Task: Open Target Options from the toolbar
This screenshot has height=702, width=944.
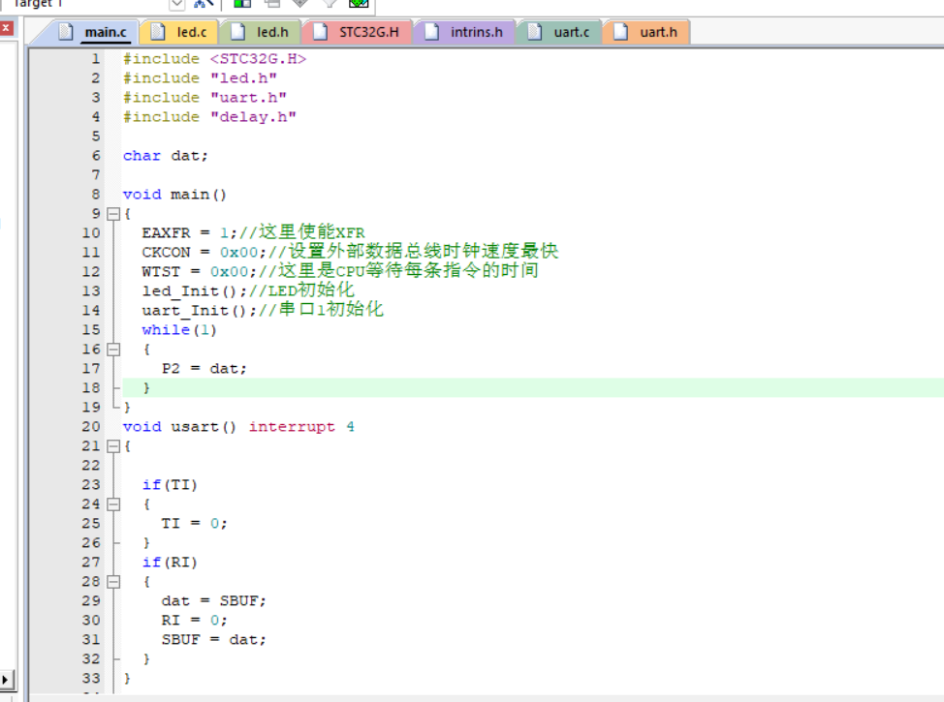Action: click(204, 3)
